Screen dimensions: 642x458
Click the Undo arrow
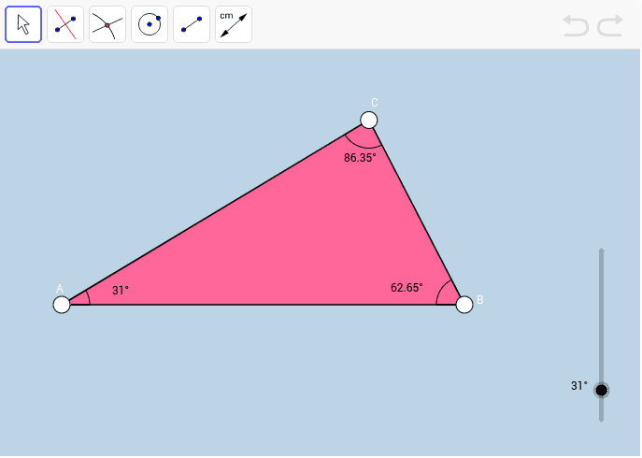[576, 25]
